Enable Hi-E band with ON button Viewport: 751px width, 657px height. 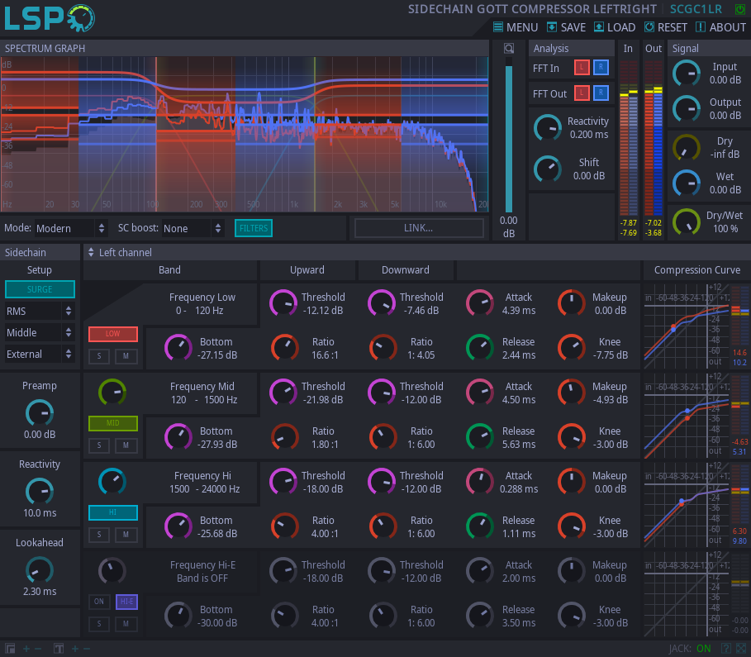[x=99, y=602]
